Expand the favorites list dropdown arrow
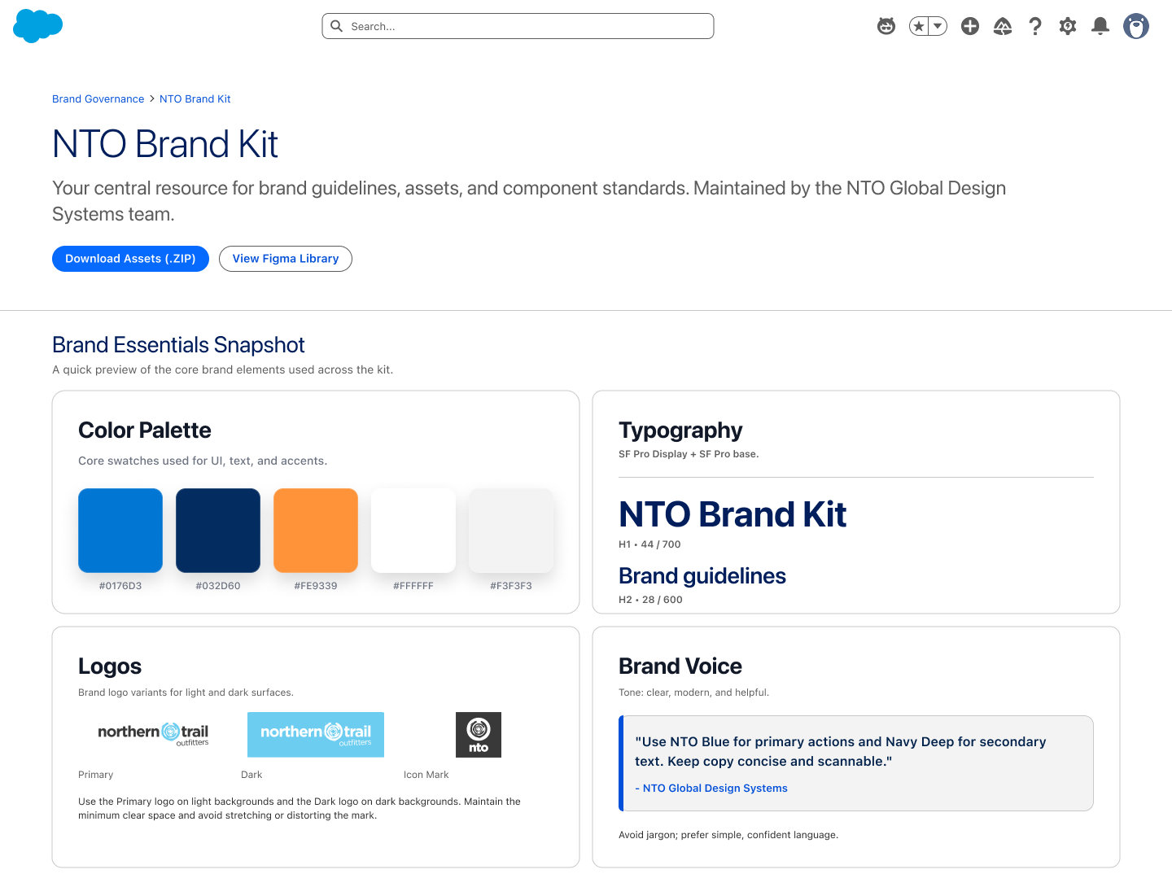The height and width of the screenshot is (887, 1172). (x=938, y=26)
